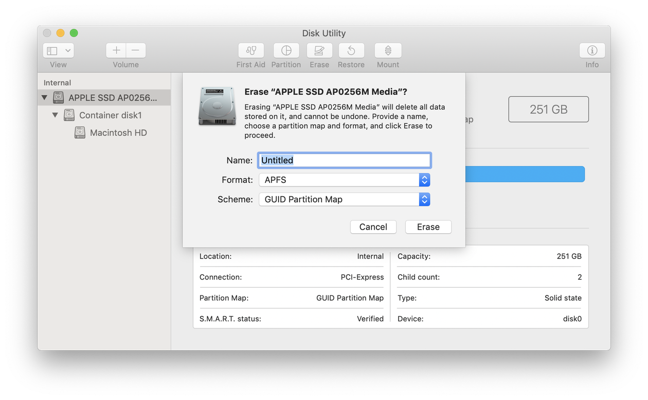Select the APPLE SSD drive icon in sidebar
This screenshot has width=648, height=400.
(x=58, y=97)
